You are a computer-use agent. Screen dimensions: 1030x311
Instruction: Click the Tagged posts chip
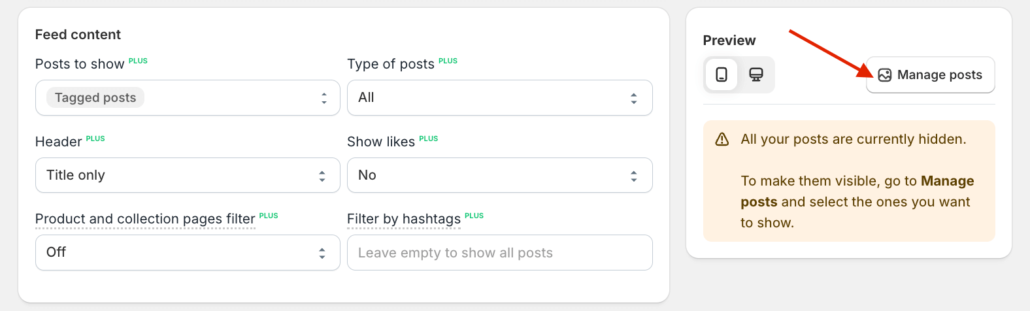tap(95, 98)
